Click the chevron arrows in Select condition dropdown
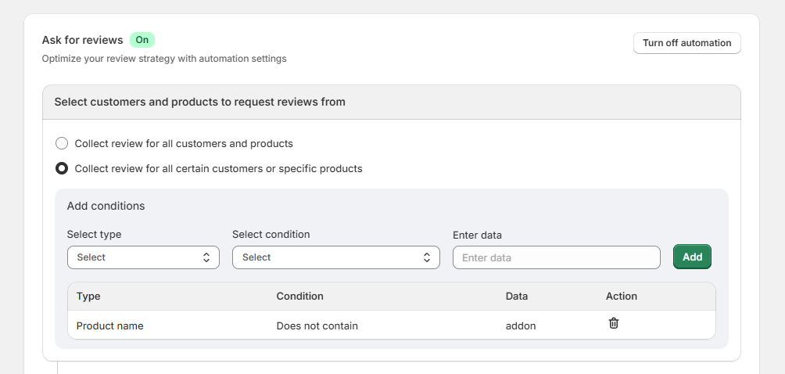The width and height of the screenshot is (785, 374). click(x=427, y=257)
